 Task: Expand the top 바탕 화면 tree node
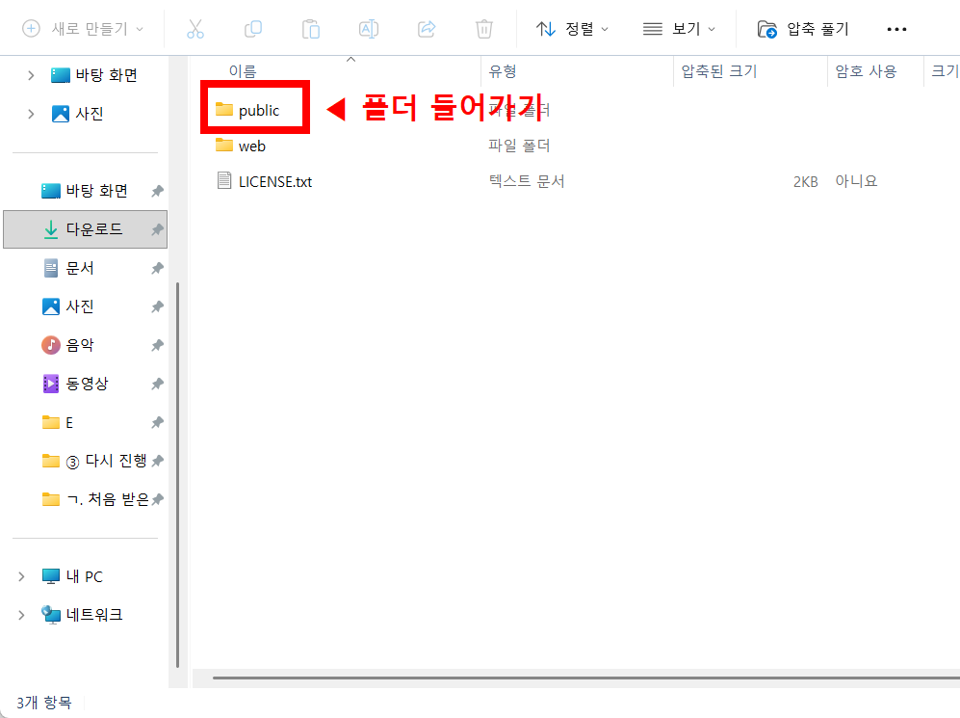(31, 75)
